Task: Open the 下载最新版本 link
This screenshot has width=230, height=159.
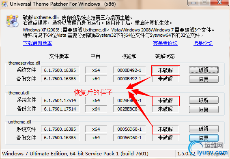Action: (x=38, y=43)
